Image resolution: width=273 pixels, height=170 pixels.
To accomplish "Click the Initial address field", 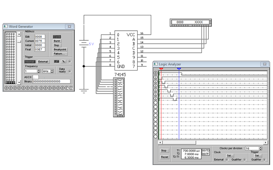I will (40, 45).
